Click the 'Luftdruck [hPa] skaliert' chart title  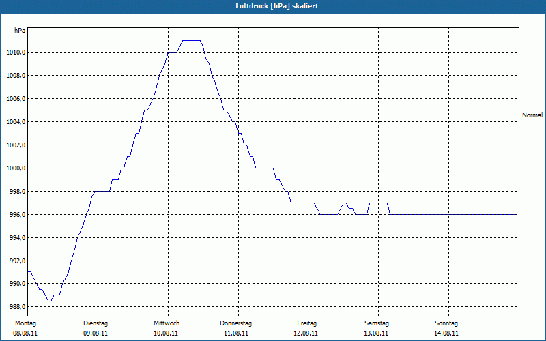point(277,6)
